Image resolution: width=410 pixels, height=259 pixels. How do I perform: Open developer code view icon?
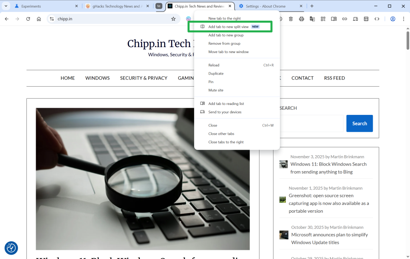[x=378, y=19]
